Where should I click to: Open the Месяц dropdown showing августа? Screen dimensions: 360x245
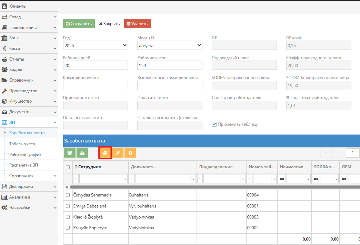170,45
